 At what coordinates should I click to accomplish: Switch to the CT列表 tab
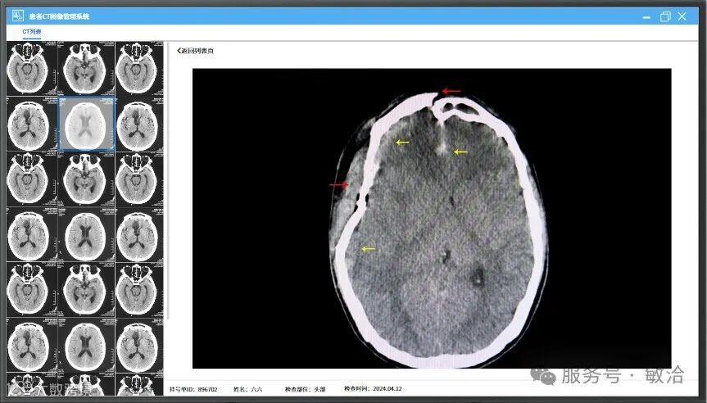(x=32, y=32)
